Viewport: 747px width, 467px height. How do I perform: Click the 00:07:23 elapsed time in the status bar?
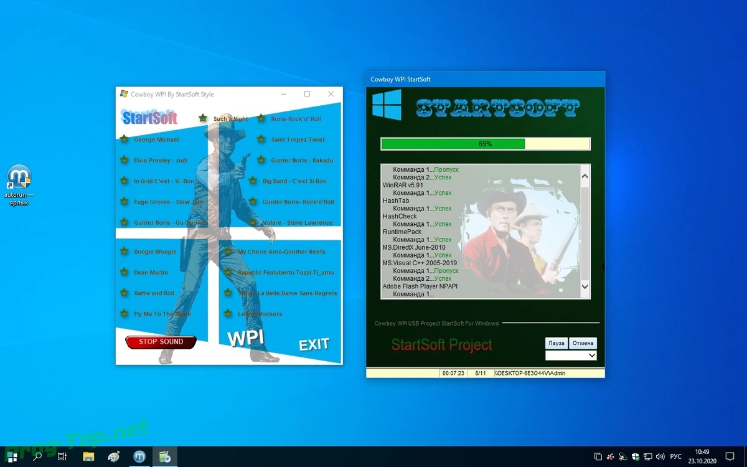click(x=453, y=373)
